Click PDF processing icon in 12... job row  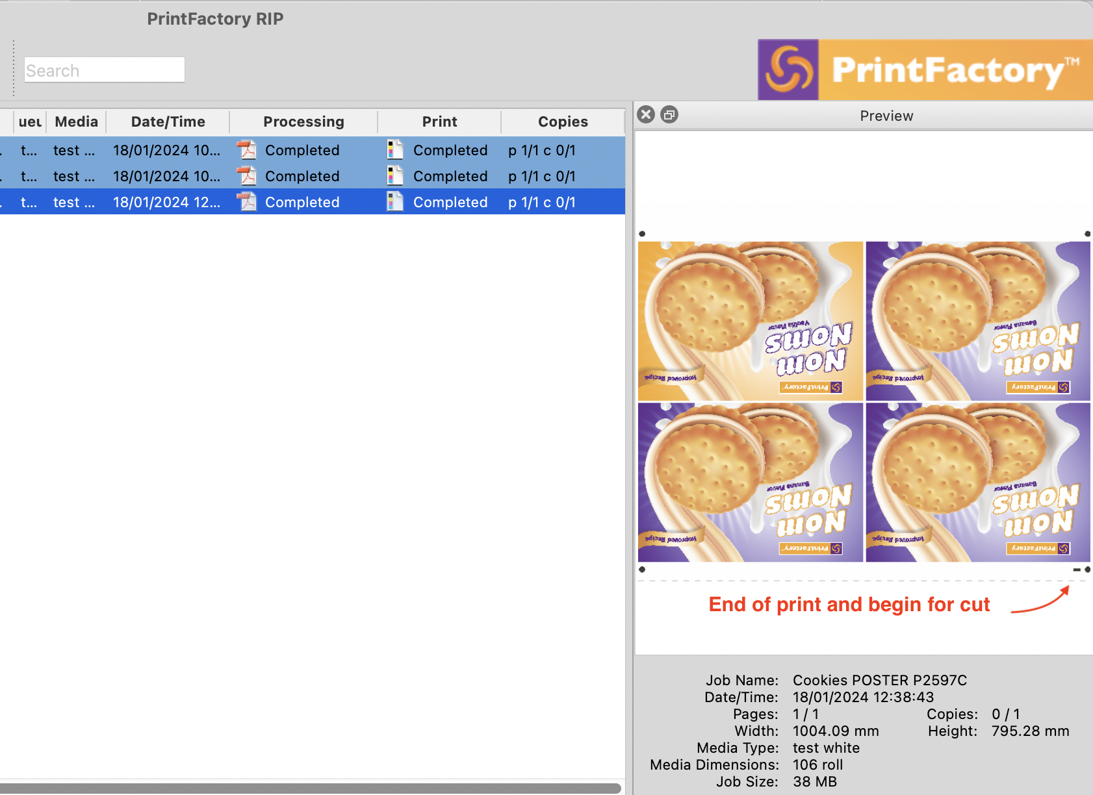point(246,202)
